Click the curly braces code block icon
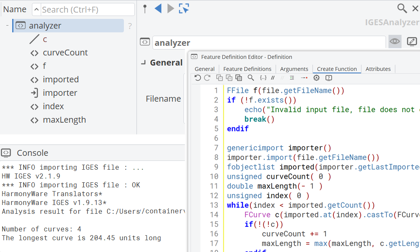The width and height of the screenshot is (420, 252). (263, 78)
